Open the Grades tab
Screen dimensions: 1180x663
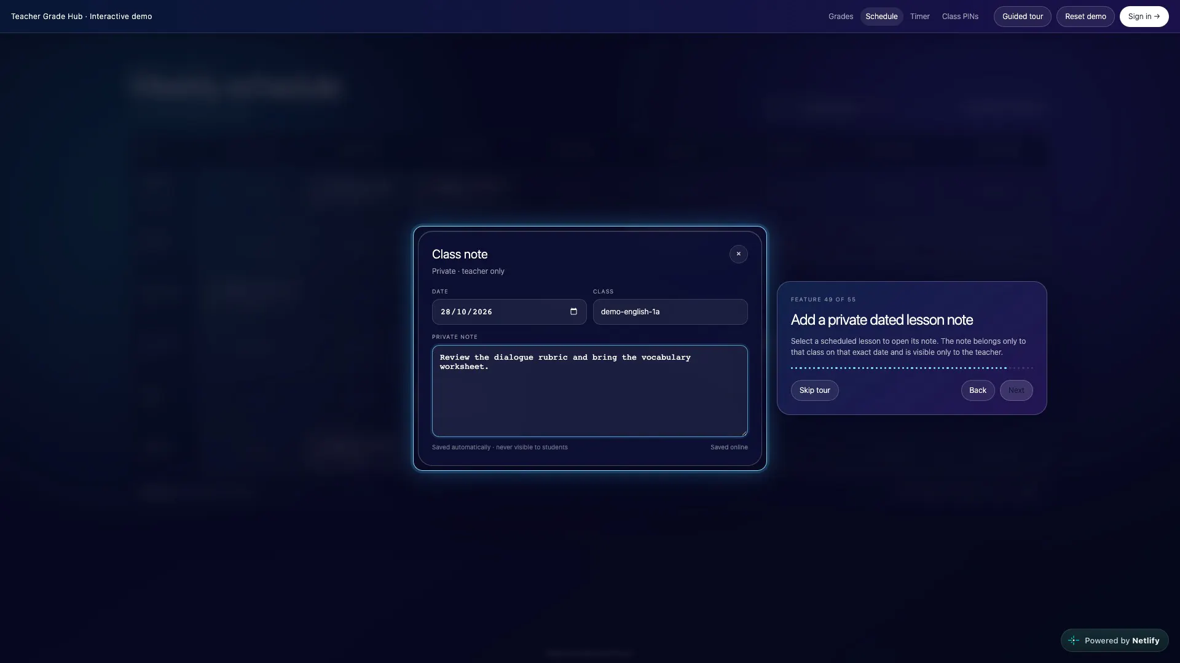841,17
